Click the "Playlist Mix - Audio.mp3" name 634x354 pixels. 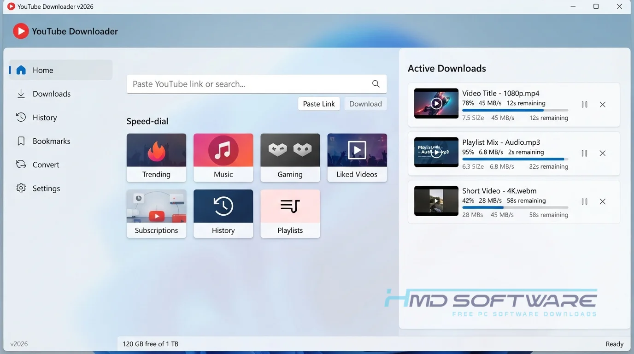click(x=501, y=142)
